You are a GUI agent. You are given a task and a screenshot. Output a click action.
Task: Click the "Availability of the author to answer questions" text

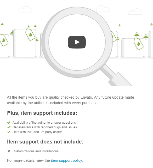click(x=44, y=122)
